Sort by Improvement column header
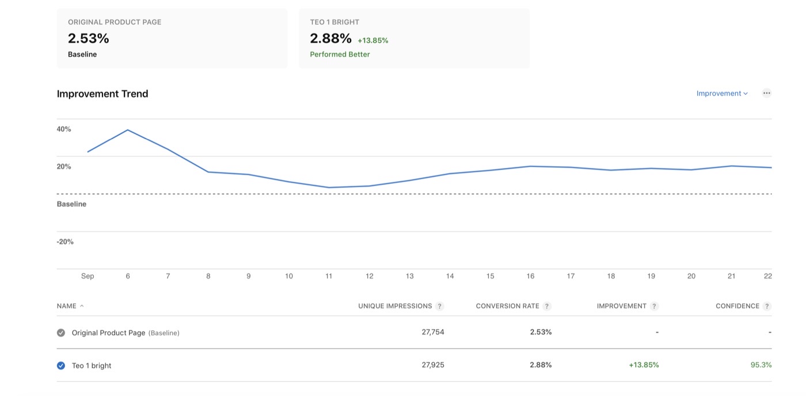Image resolution: width=806 pixels, height=396 pixels. pos(622,306)
